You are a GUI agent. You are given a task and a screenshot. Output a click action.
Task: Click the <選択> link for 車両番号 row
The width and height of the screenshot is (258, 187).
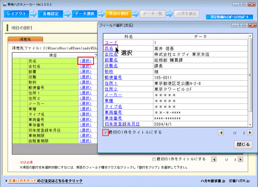[x=86, y=120]
